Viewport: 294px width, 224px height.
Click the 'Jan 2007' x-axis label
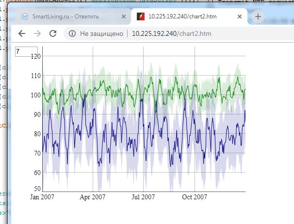coord(42,197)
